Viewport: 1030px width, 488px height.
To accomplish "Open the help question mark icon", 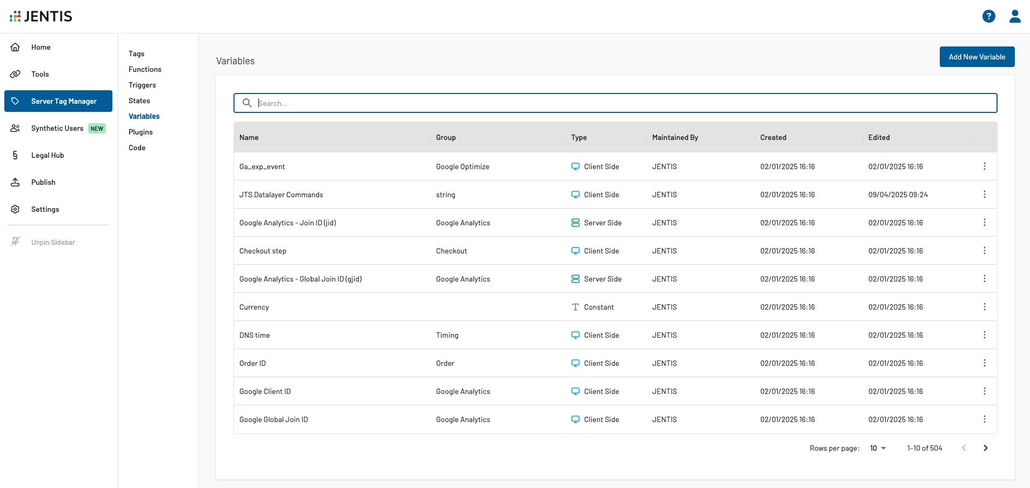I will click(x=988, y=17).
